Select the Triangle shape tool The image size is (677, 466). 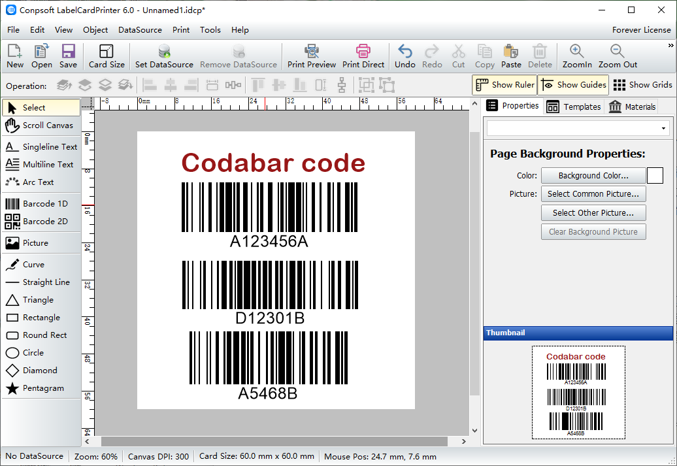click(x=41, y=300)
